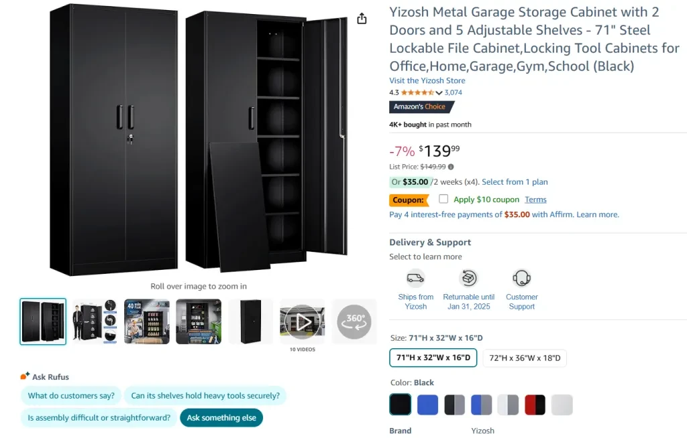
Task: Play the product videos thumbnail
Action: [303, 322]
